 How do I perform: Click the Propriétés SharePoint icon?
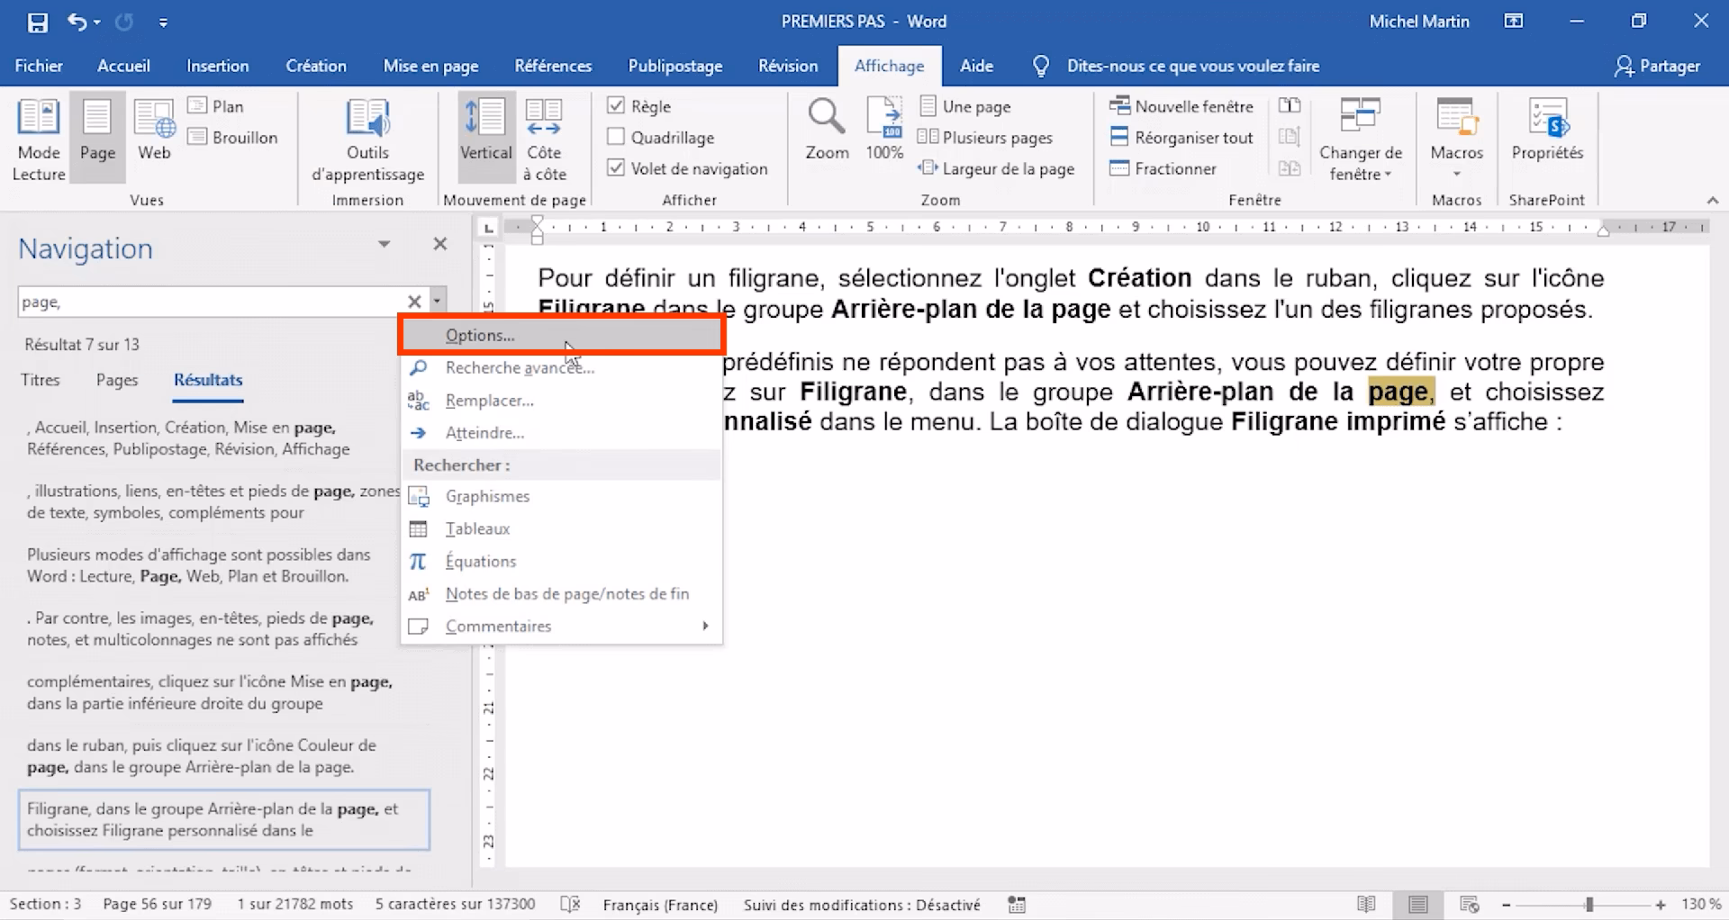pyautogui.click(x=1547, y=137)
